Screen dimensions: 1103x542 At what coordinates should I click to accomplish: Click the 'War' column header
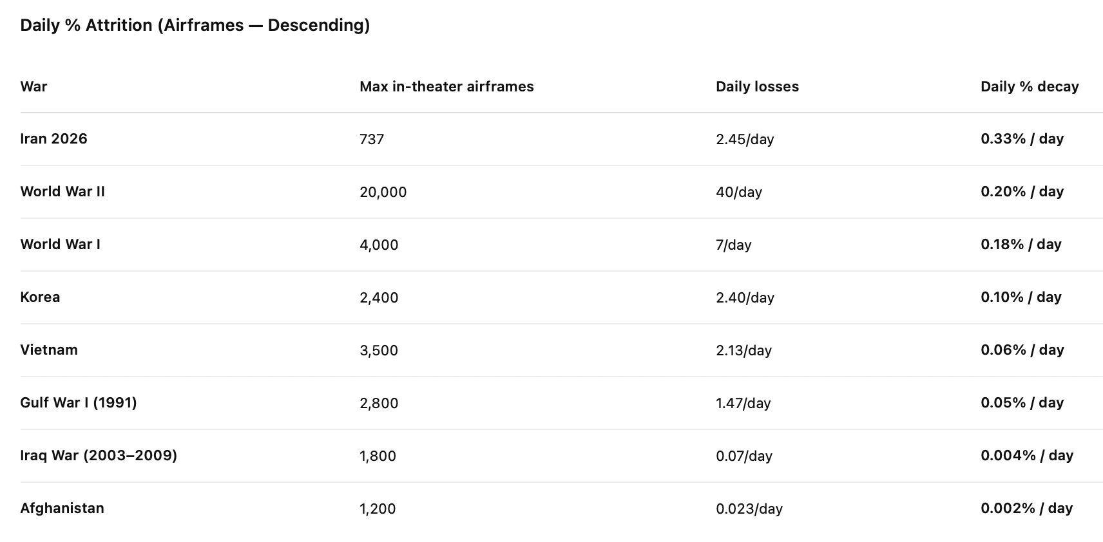(34, 86)
